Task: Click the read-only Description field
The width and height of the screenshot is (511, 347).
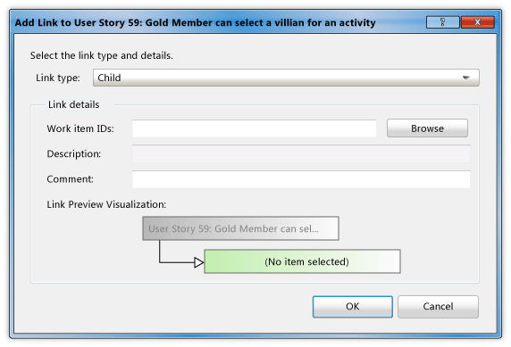Action: (301, 154)
